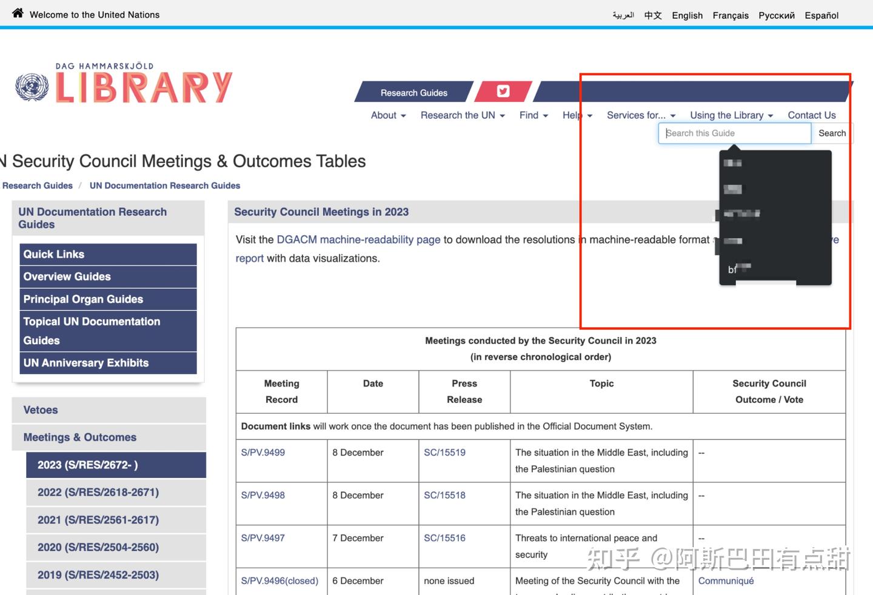Image resolution: width=873 pixels, height=595 pixels.
Task: Open the Help dropdown menu
Action: (x=577, y=115)
